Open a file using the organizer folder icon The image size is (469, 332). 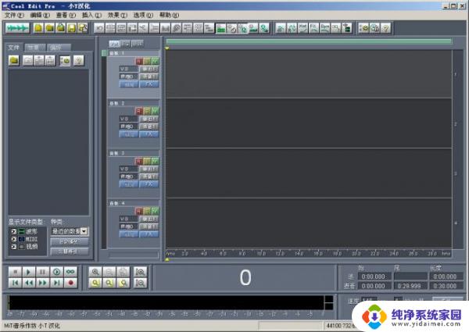tap(15, 59)
